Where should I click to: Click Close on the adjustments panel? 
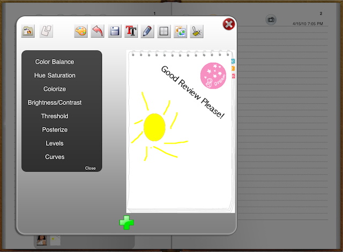pyautogui.click(x=90, y=168)
